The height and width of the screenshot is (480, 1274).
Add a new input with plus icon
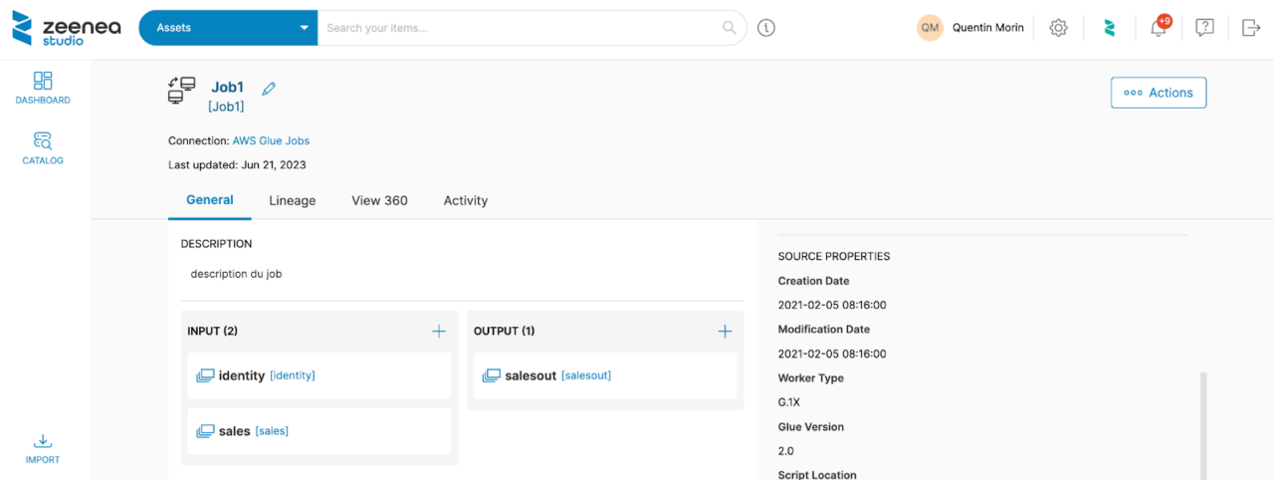(x=439, y=331)
